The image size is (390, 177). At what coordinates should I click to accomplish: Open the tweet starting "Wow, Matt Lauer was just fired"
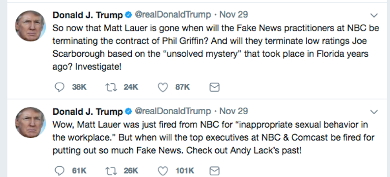[x=211, y=137]
